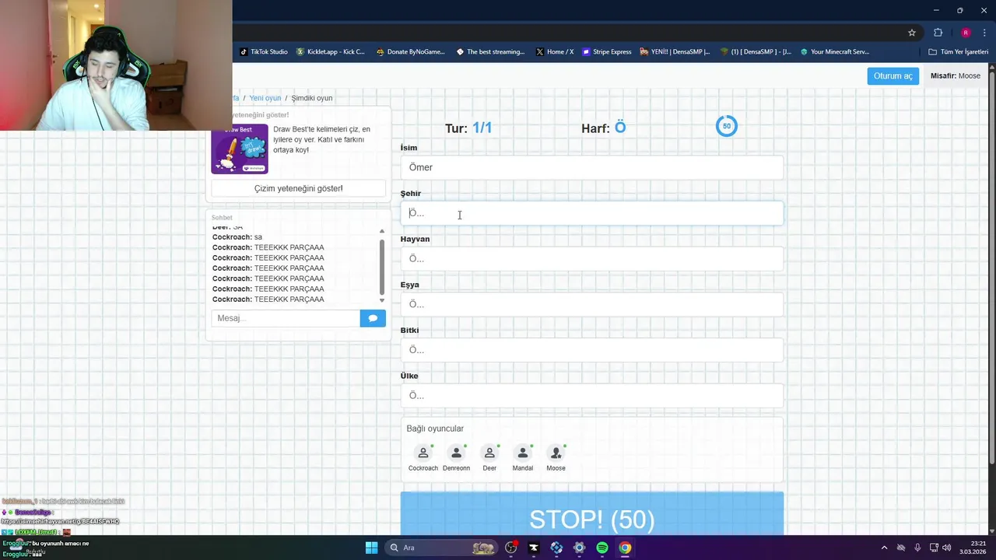Click the microphone tray icon

pyautogui.click(x=917, y=548)
